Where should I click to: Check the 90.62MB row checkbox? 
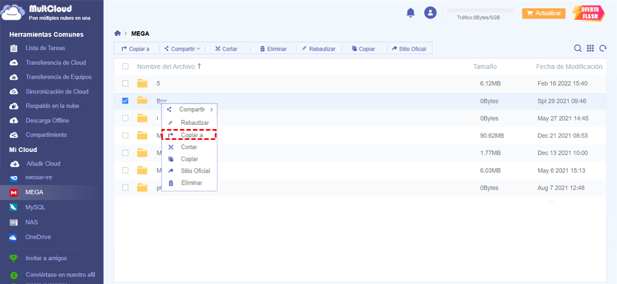tap(125, 135)
